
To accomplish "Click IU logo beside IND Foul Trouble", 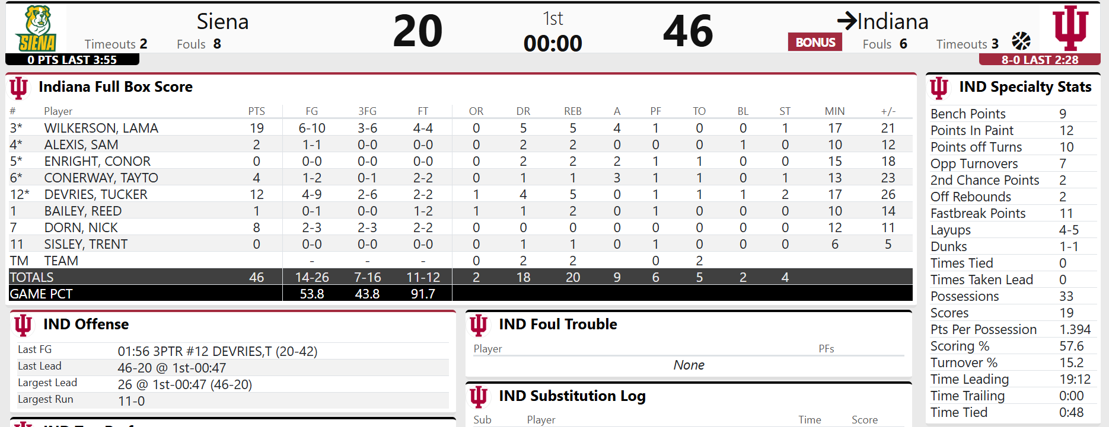I will (479, 325).
